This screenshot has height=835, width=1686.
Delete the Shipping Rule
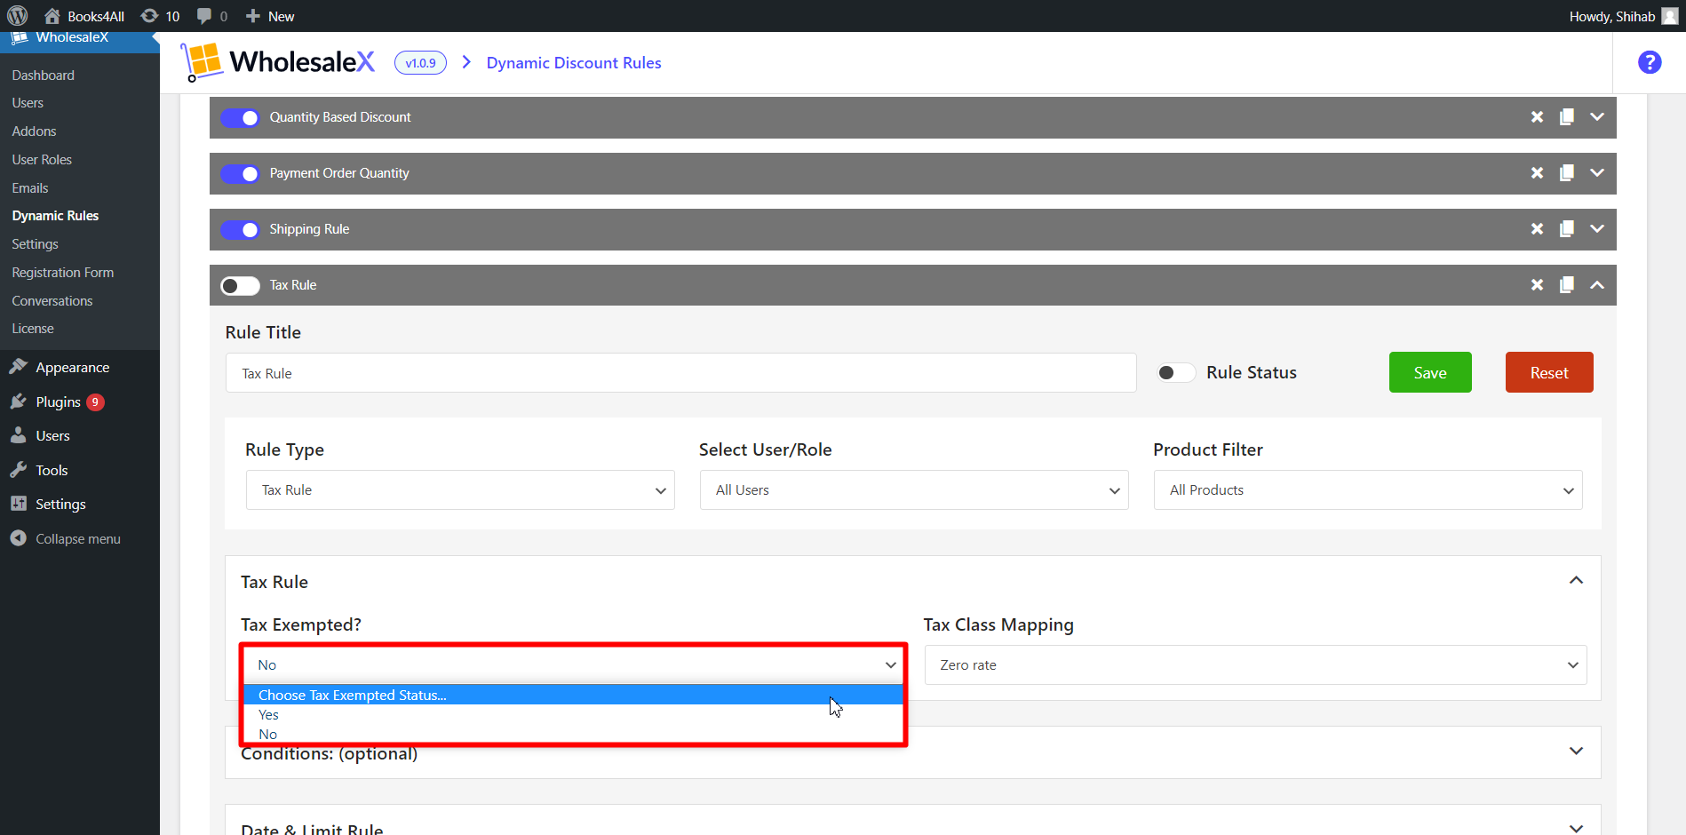point(1537,229)
